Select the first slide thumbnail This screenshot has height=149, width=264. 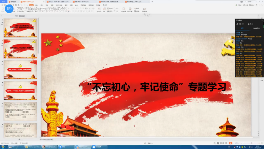(20, 28)
